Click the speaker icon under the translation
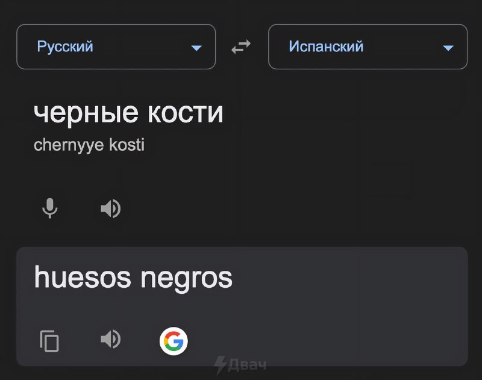Image resolution: width=482 pixels, height=380 pixels. (x=110, y=340)
